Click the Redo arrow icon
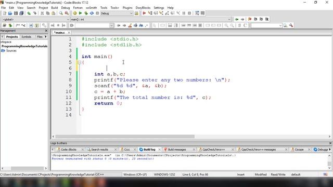 [35, 14]
